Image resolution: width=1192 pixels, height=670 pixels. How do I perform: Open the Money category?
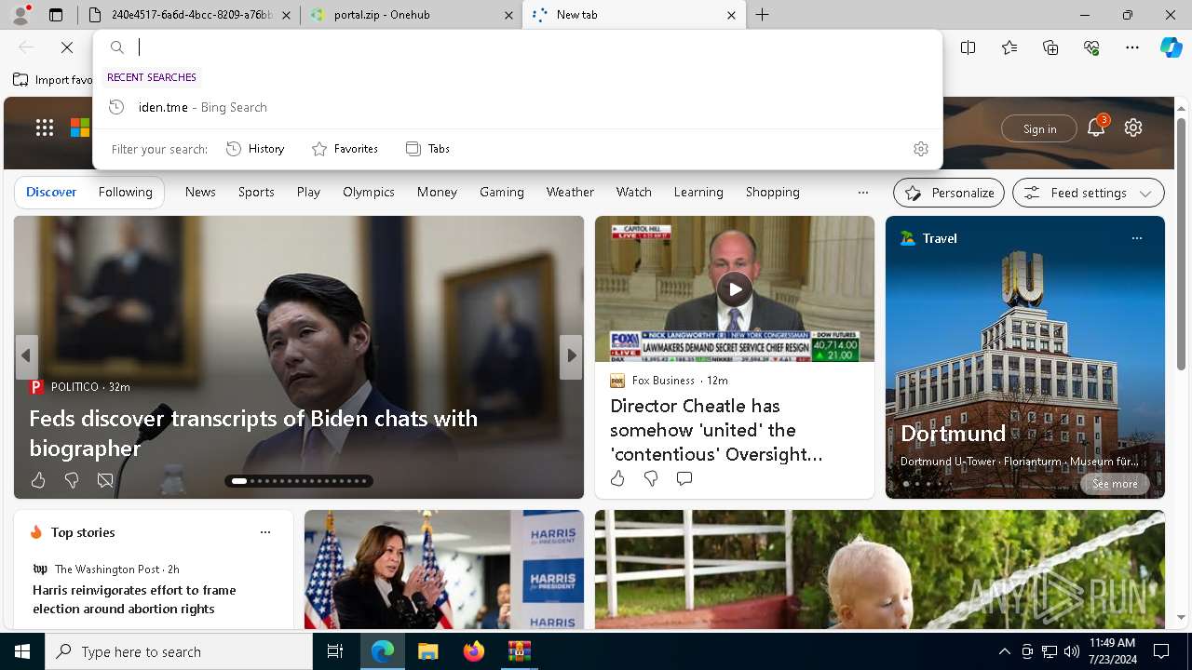[x=437, y=192]
